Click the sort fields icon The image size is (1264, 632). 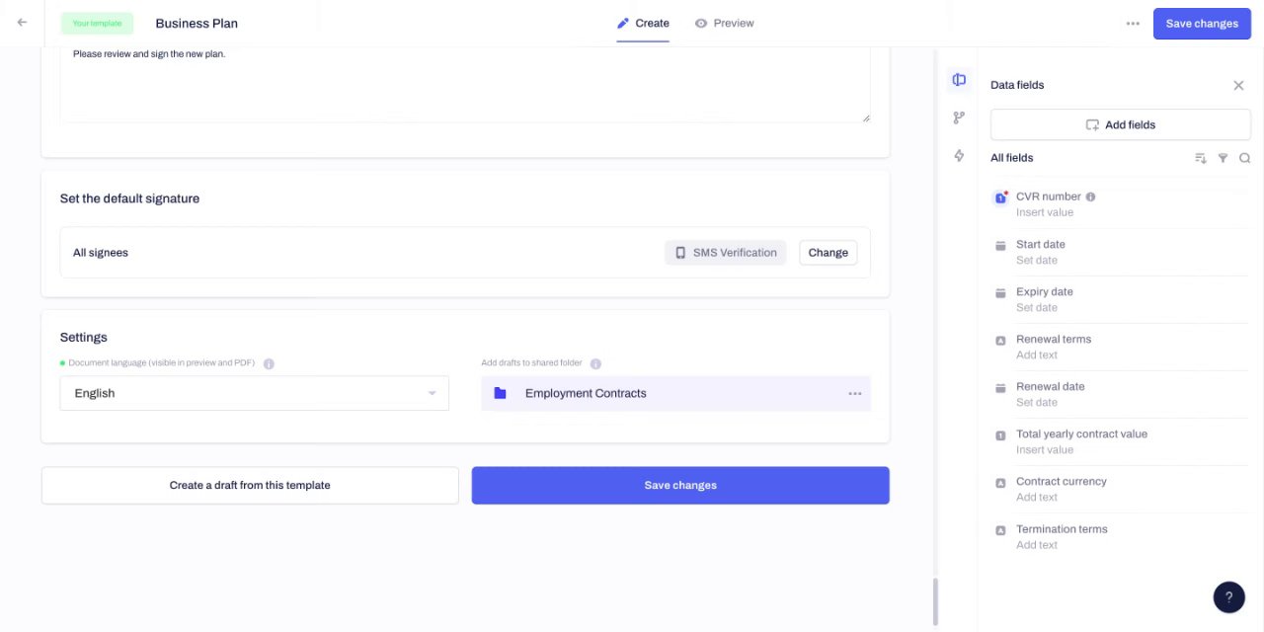[x=1201, y=158]
